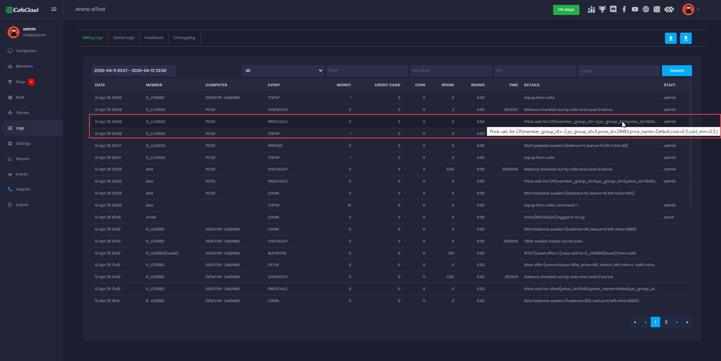Open the 'All' event type dropdown
This screenshot has height=361, width=721.
coord(283,70)
